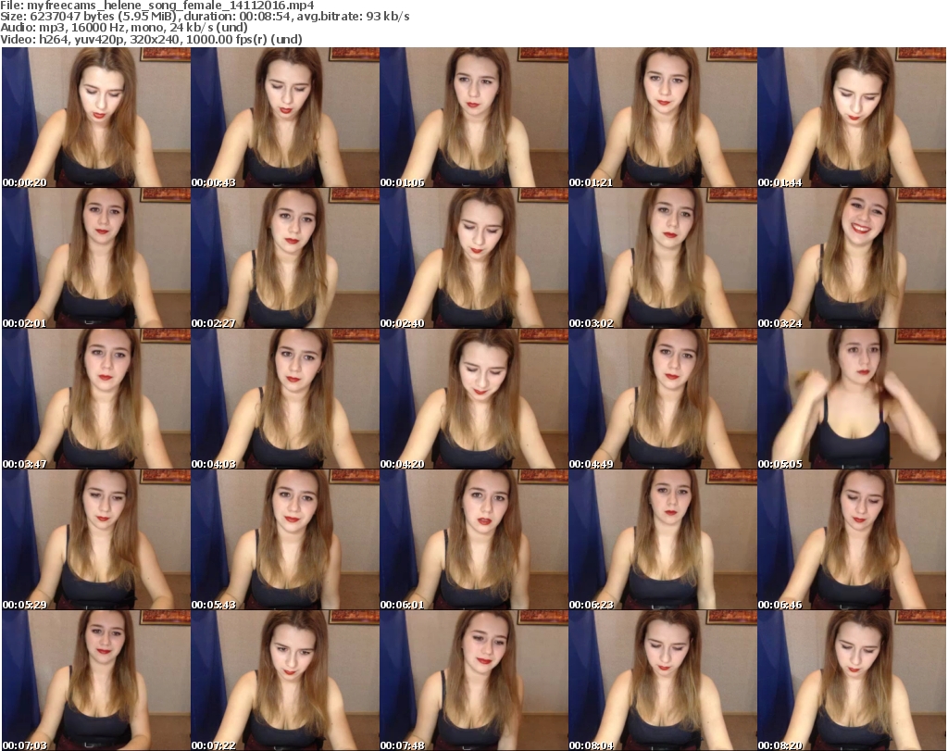Choose the thumbnail timed 00:05:43
Screen dimensions: 948x751
click(x=285, y=539)
